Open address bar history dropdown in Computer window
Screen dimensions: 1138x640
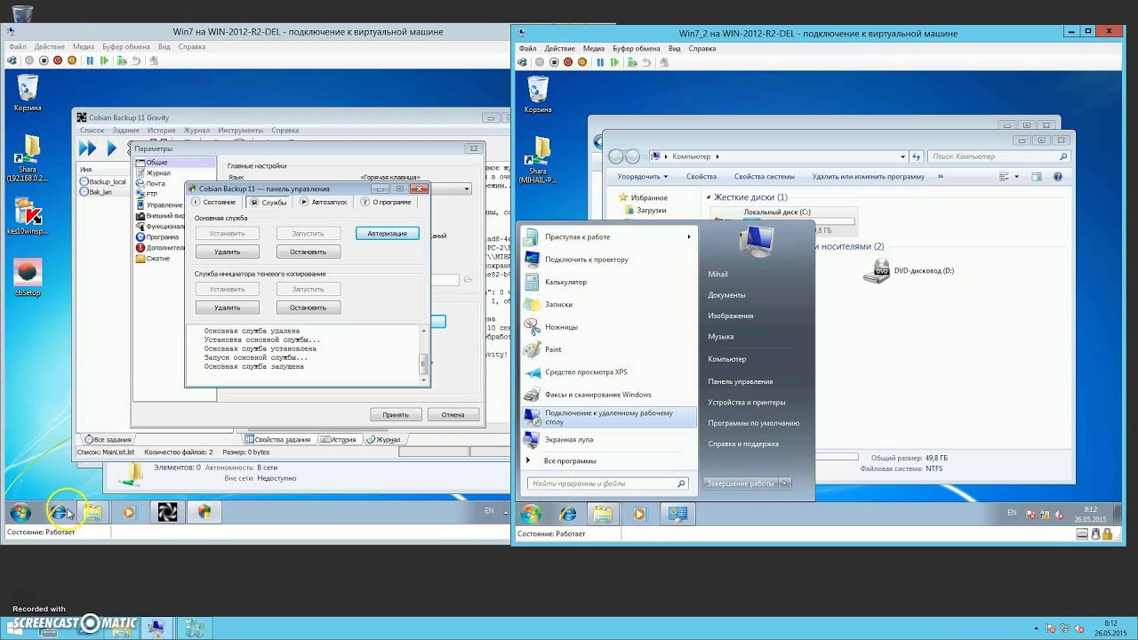tap(903, 156)
